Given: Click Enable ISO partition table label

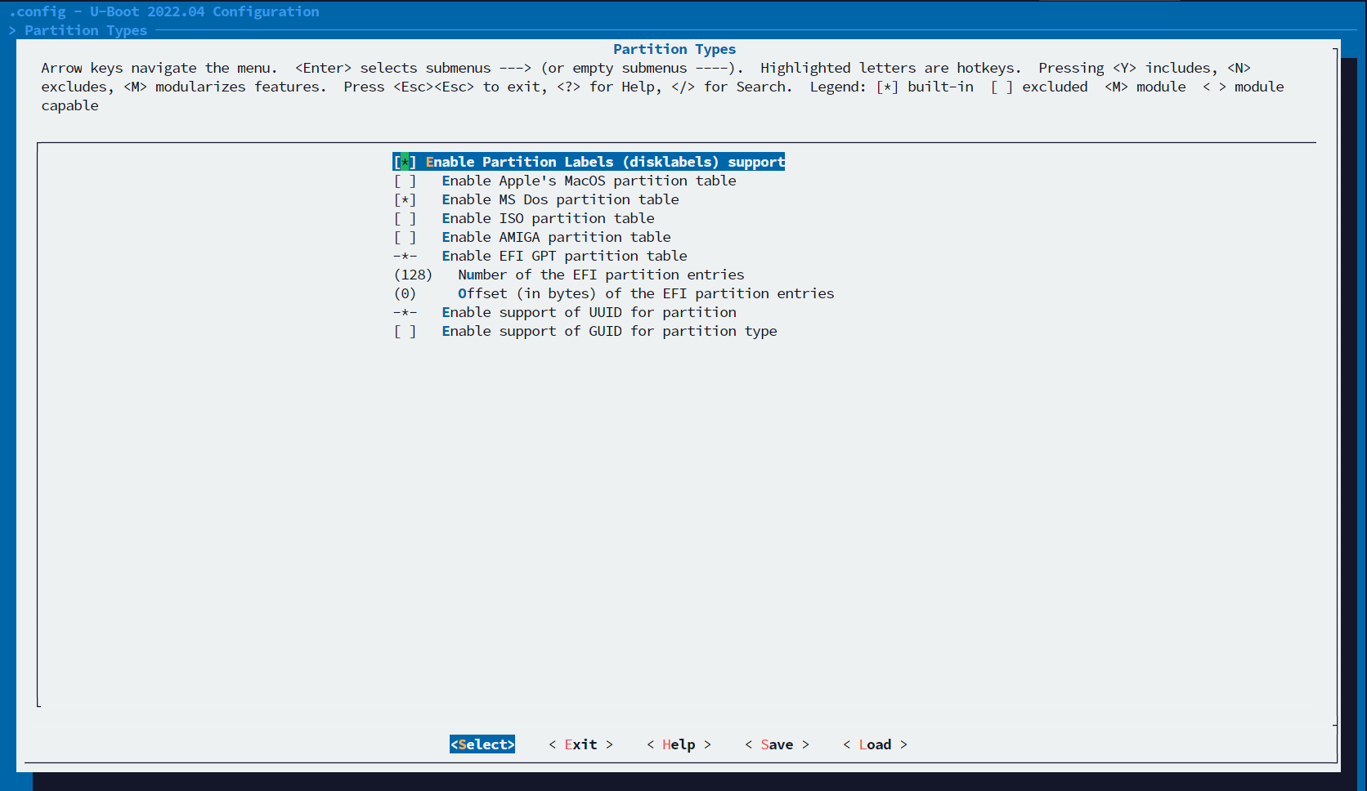Looking at the screenshot, I should (x=548, y=218).
